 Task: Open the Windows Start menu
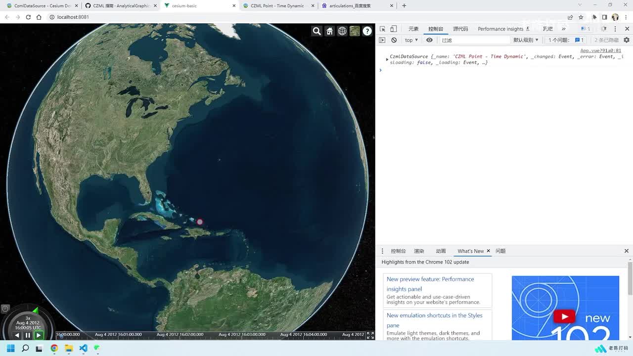tap(11, 349)
